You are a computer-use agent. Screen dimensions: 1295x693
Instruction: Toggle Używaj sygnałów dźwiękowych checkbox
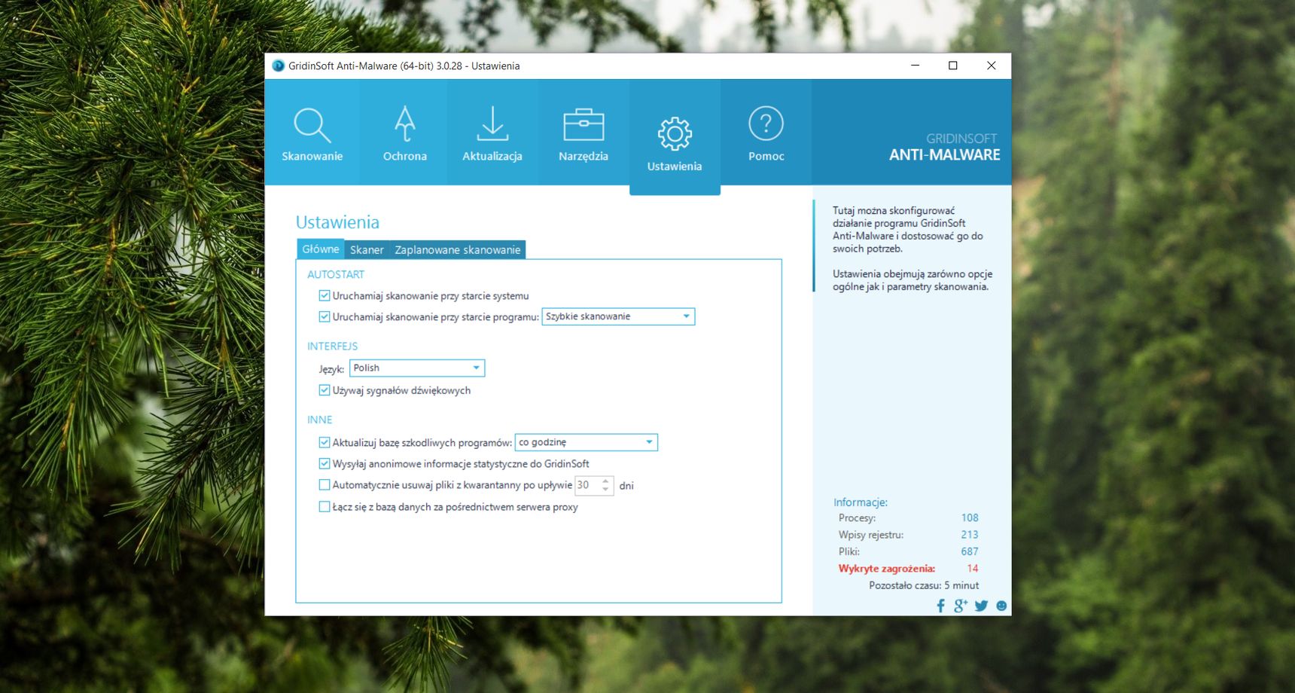click(x=325, y=390)
